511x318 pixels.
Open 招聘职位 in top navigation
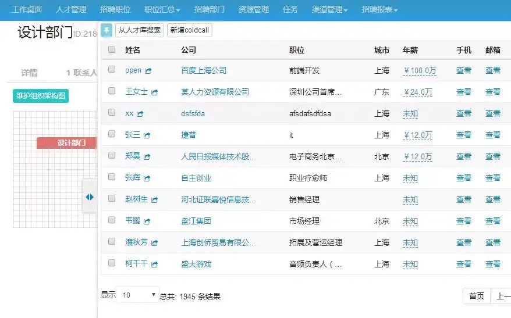point(115,9)
